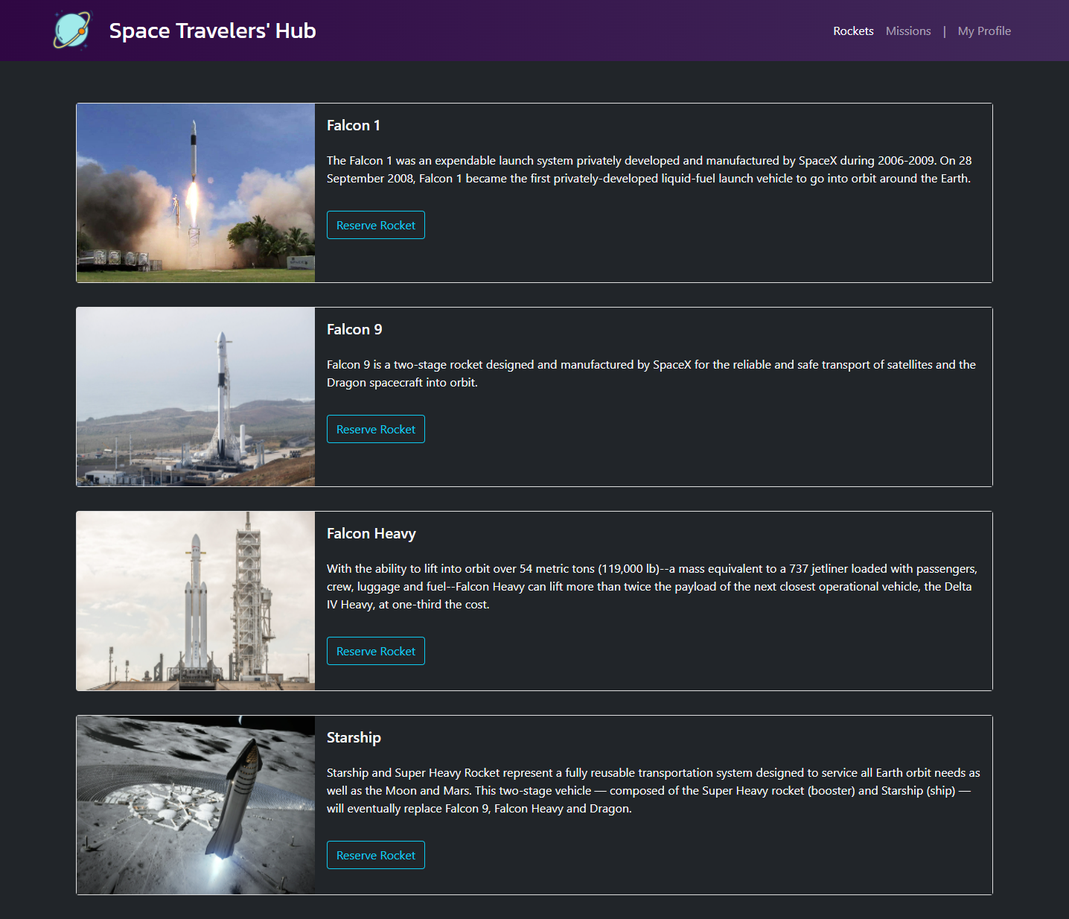Viewport: 1069px width, 919px height.
Task: Click the Space Travelers' Hub title
Action: tap(212, 31)
